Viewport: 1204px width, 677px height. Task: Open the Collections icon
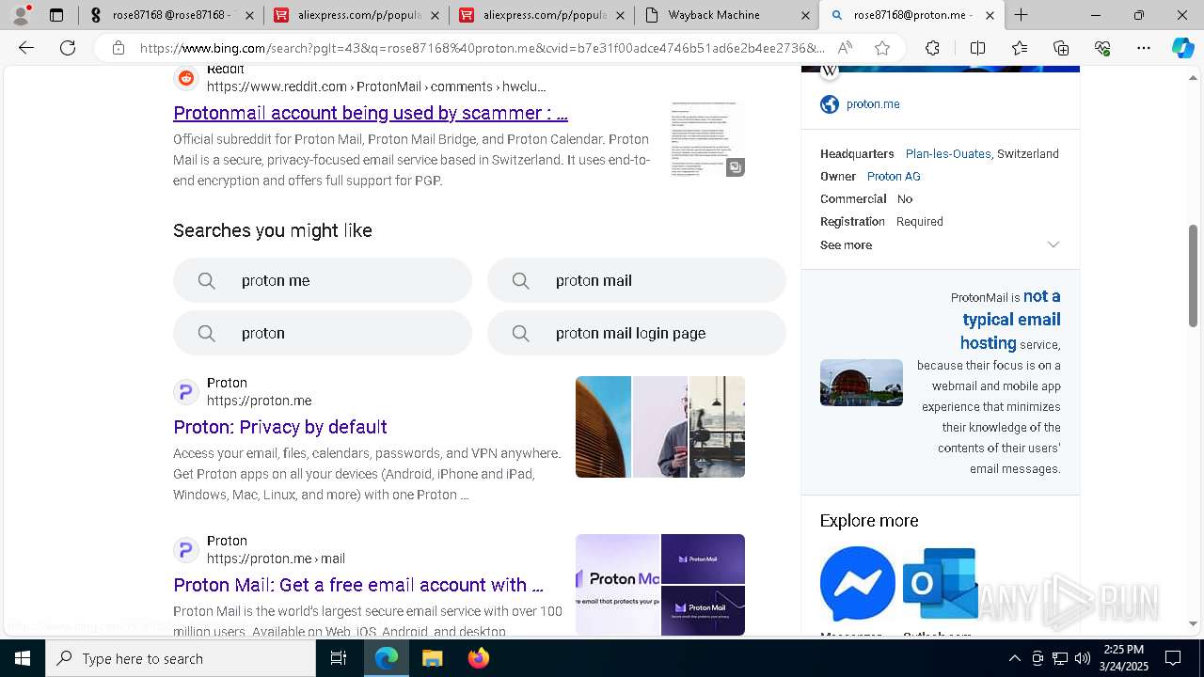(1061, 48)
